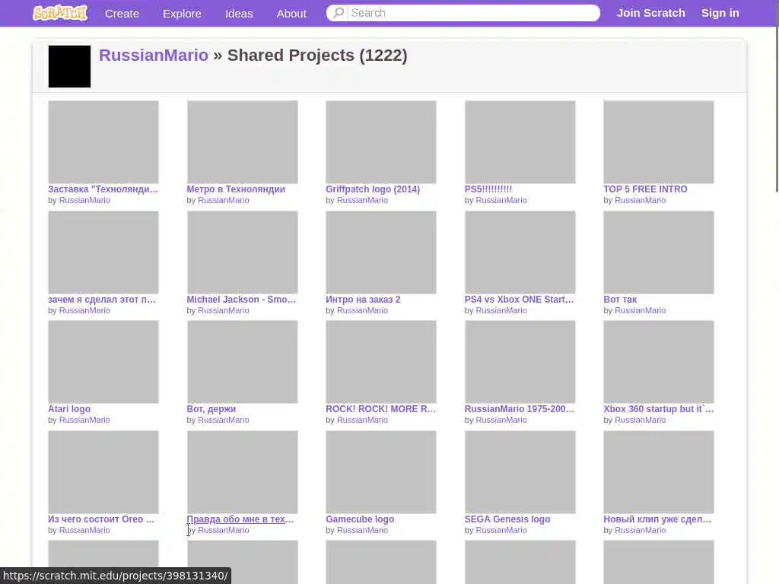This screenshot has width=779, height=584.
Task: Click the thumbnail above Метро в Технолянди
Action: [x=243, y=142]
